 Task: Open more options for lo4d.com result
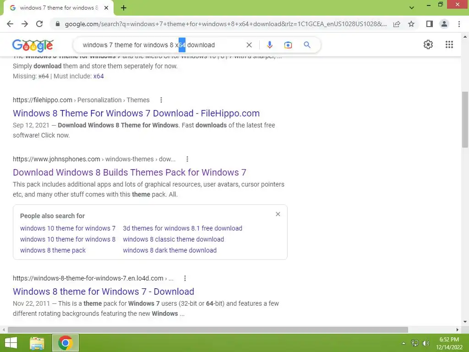(185, 278)
